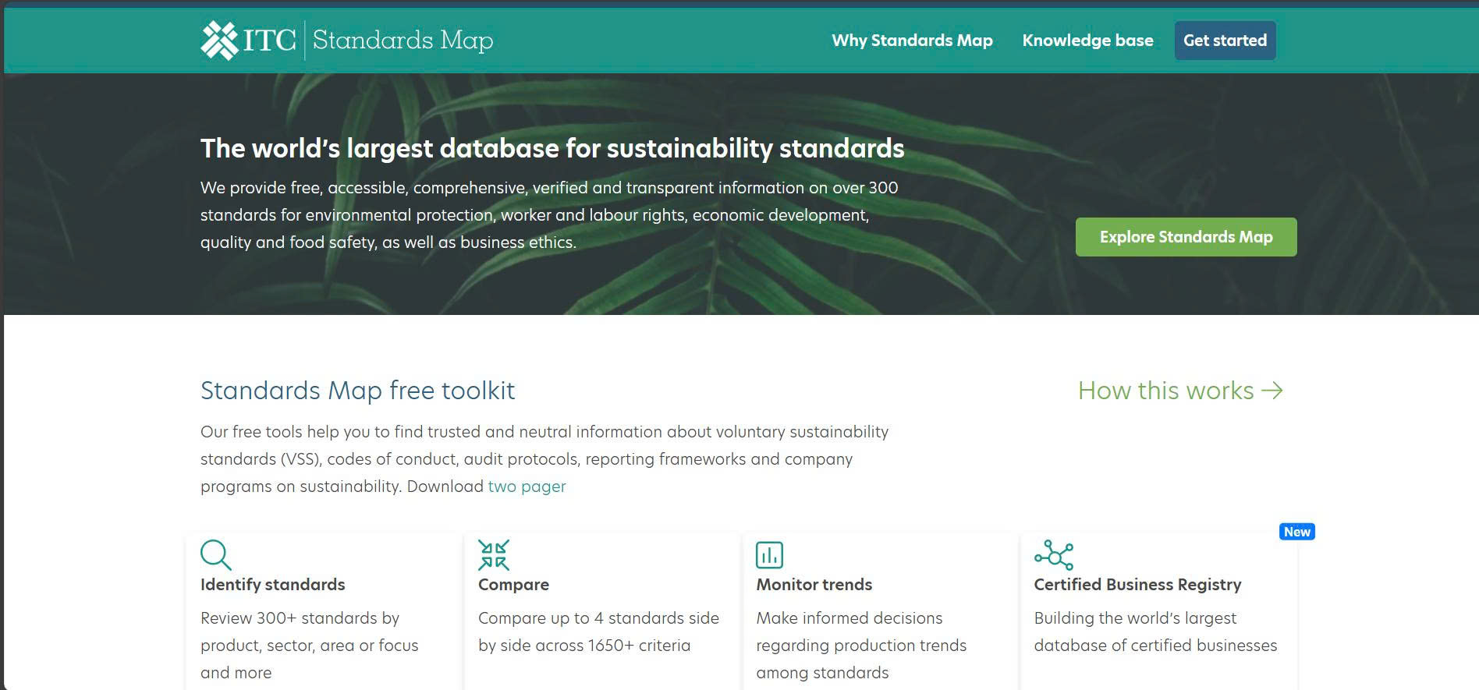
Task: Click the Standards Map wordmark in header
Action: [x=403, y=40]
